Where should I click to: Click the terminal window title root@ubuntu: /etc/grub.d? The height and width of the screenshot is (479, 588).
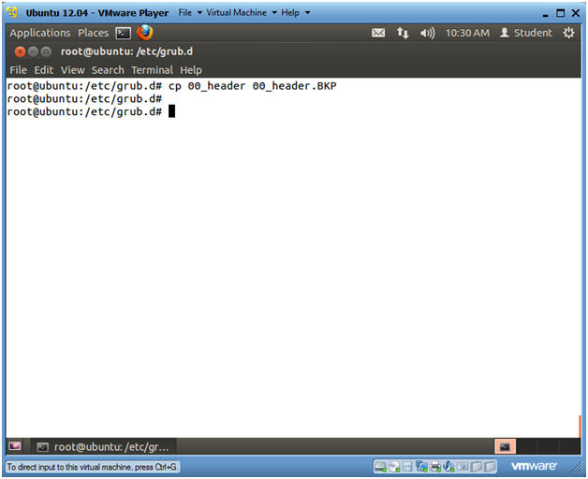(126, 51)
